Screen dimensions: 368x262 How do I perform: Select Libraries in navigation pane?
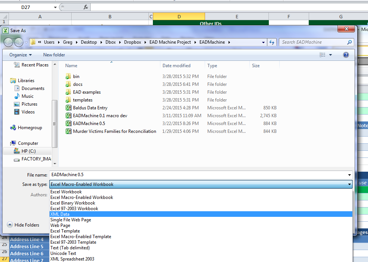point(22,81)
